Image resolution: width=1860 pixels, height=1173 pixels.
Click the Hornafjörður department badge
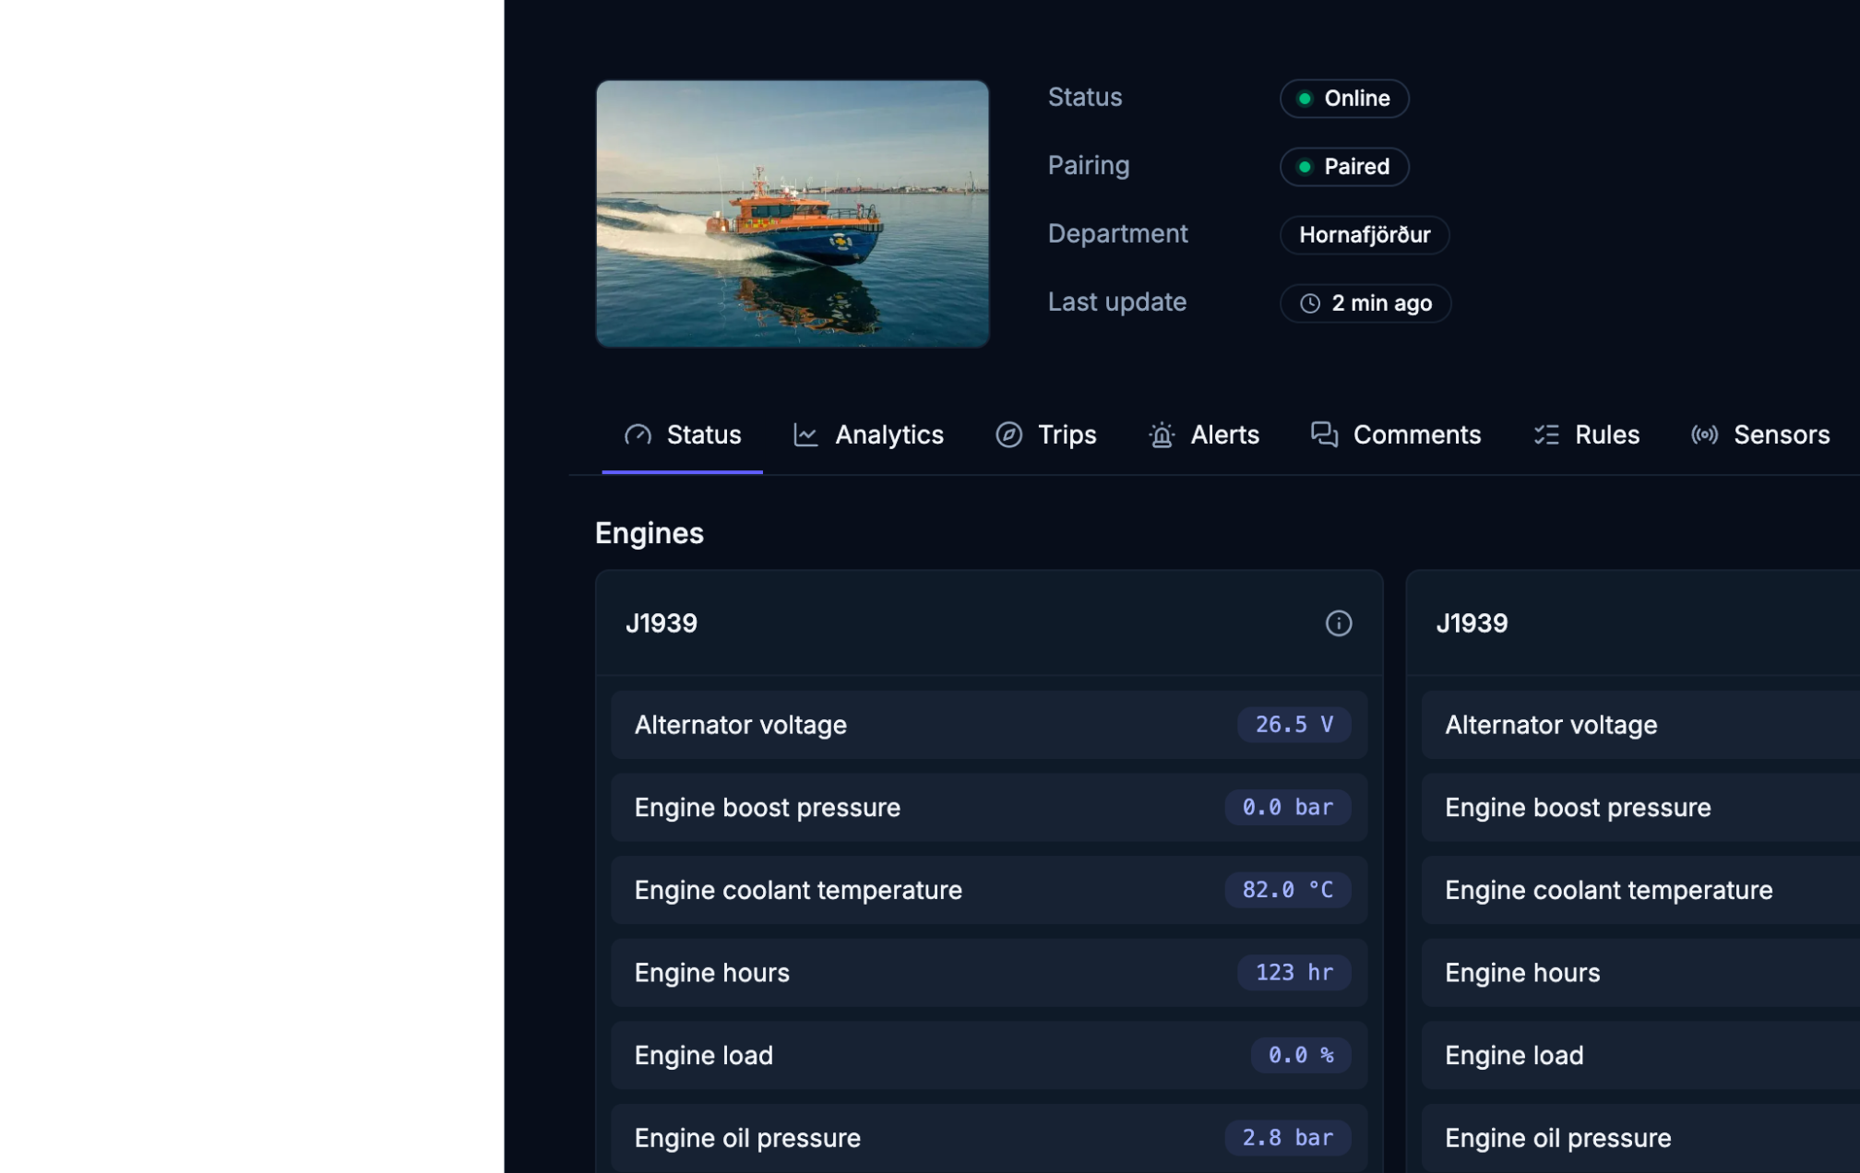[1365, 234]
